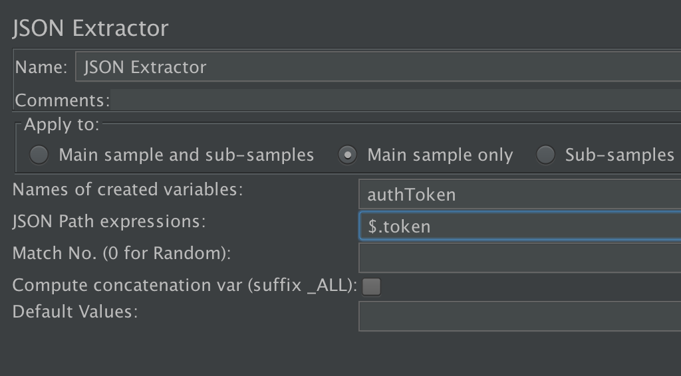The width and height of the screenshot is (681, 376).
Task: Select the Sub-samples radio button
Action: [545, 155]
